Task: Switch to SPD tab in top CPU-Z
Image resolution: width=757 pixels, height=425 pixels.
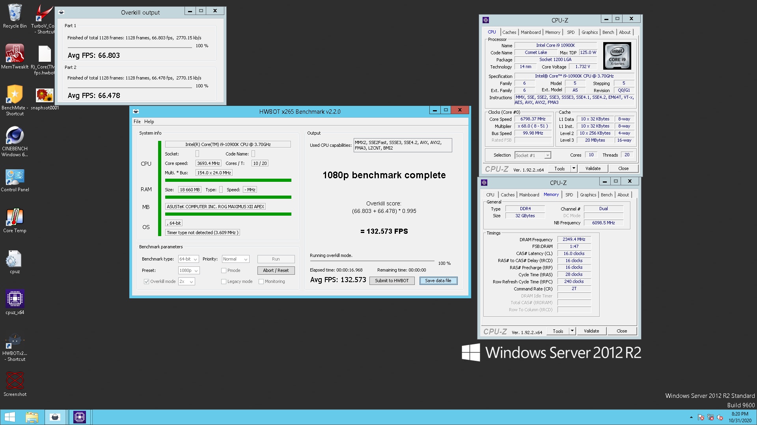Action: click(571, 32)
